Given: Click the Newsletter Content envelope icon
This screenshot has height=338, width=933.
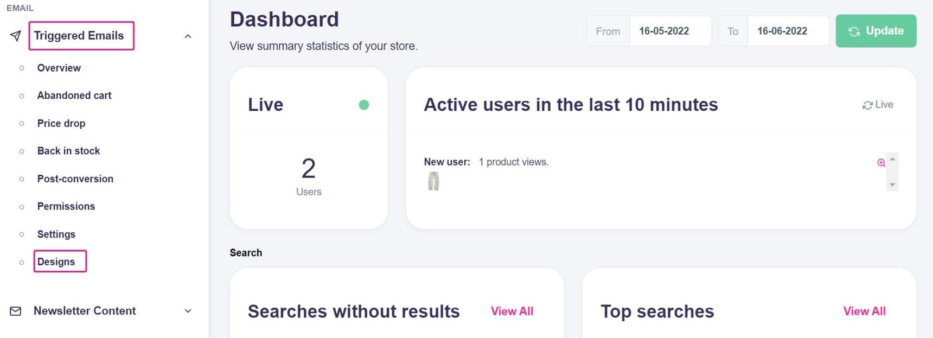Looking at the screenshot, I should tap(16, 311).
